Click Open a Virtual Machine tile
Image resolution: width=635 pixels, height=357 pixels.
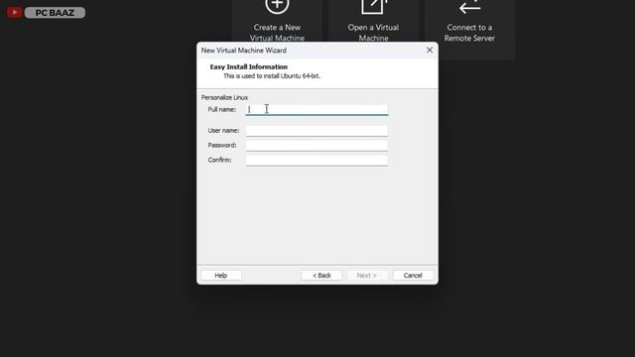373,21
